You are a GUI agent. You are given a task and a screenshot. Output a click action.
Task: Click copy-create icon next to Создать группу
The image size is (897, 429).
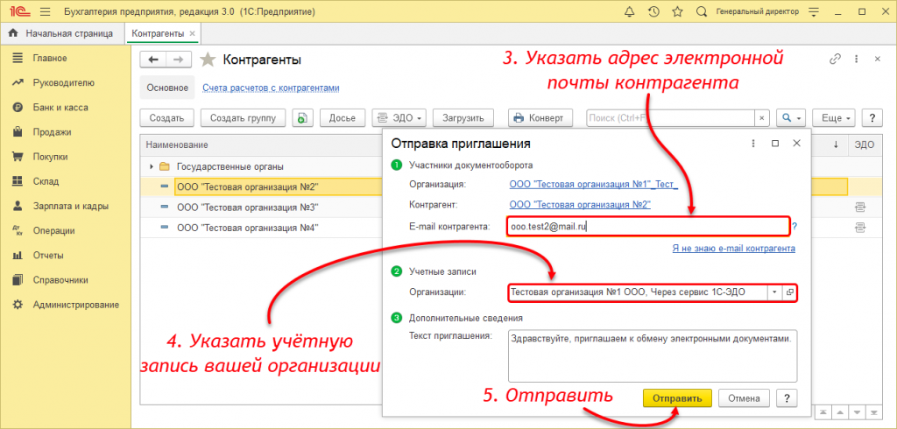[301, 118]
